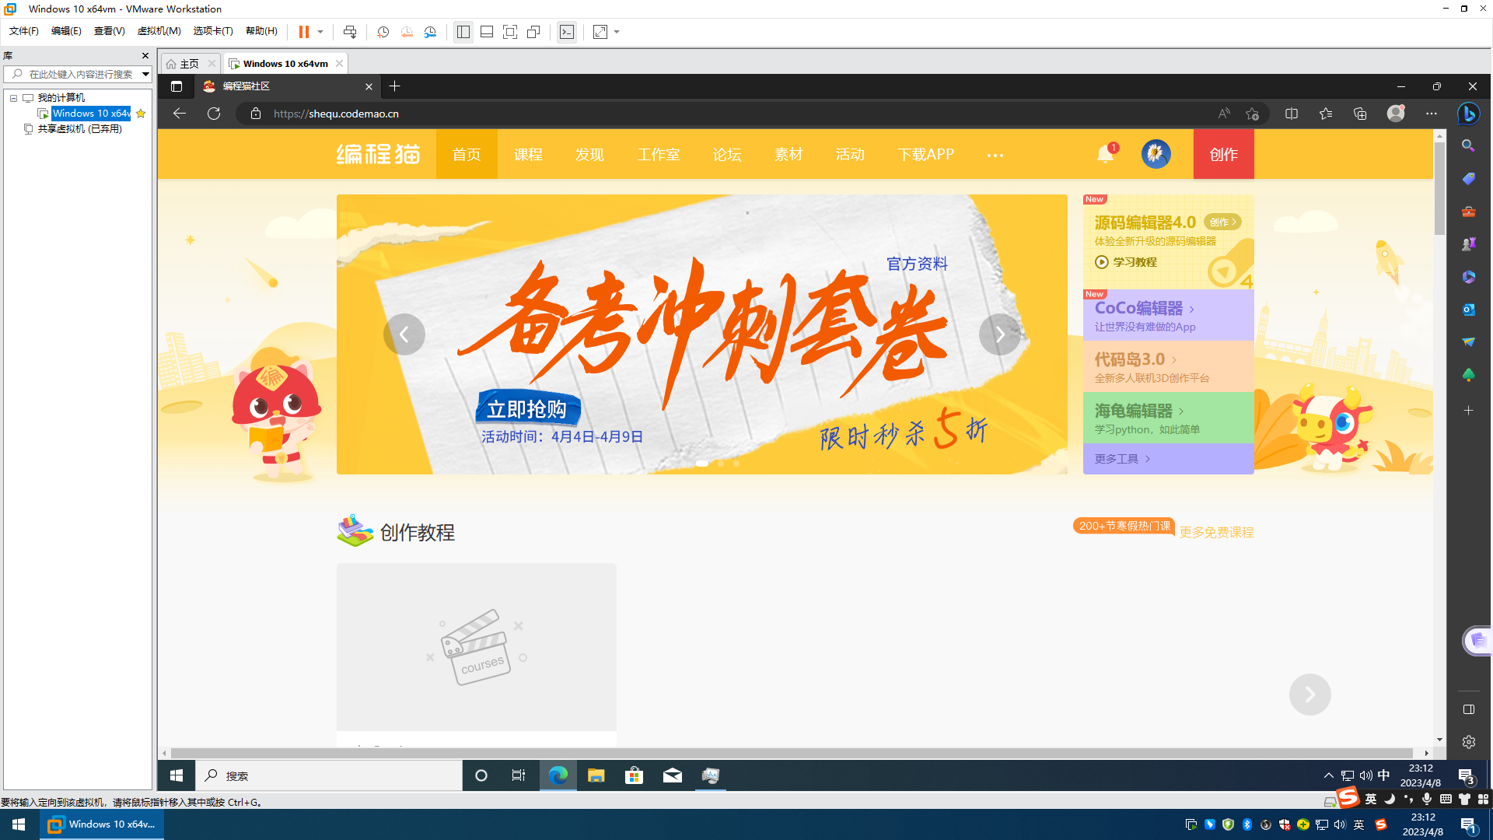Open the 海龟编辑器 card link

[x=1169, y=418]
